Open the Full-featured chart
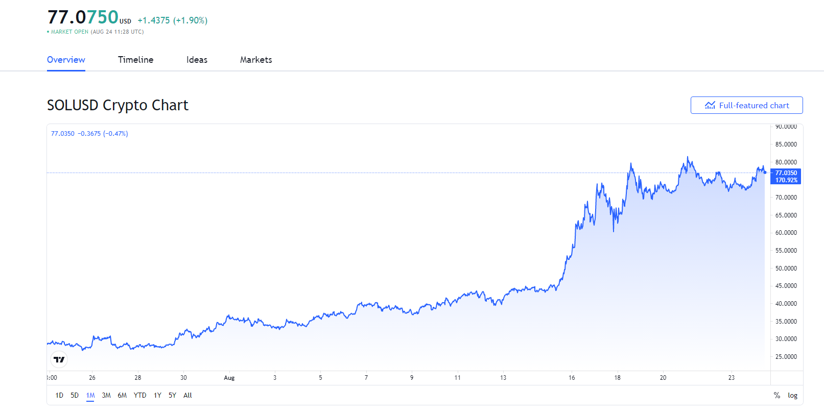 [746, 105]
